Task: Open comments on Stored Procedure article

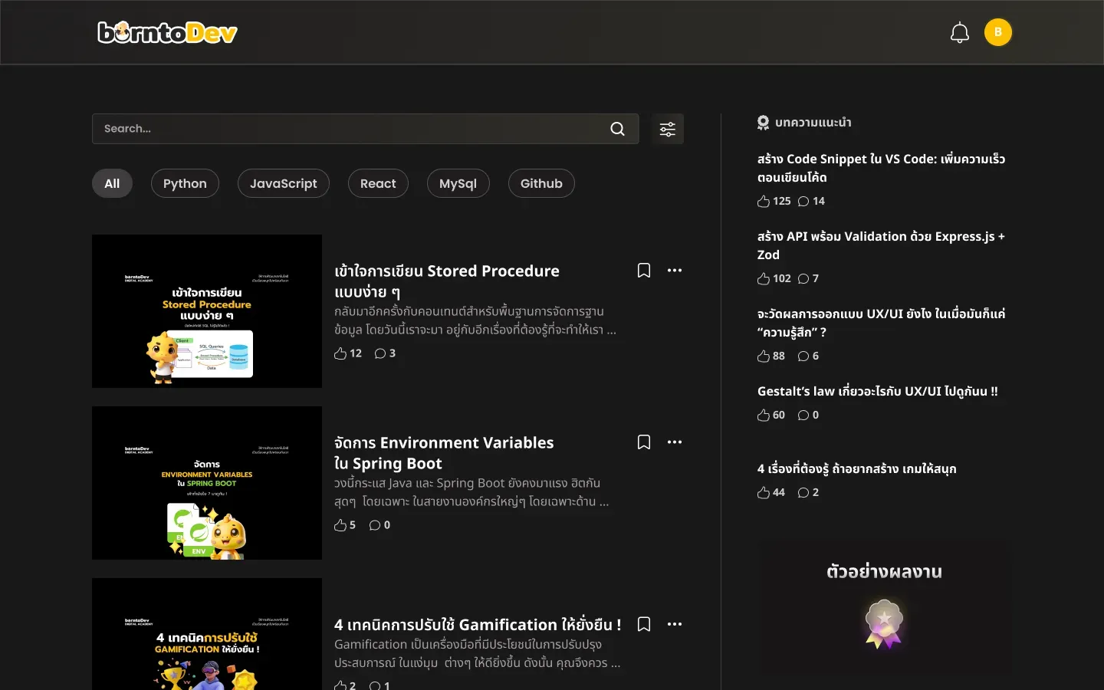Action: pos(380,353)
